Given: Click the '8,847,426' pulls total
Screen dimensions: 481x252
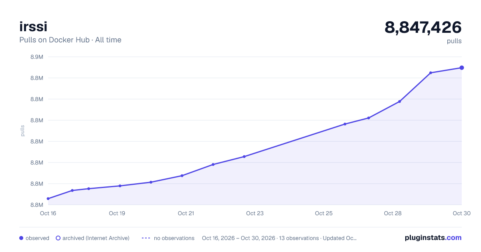Looking at the screenshot, I should click(423, 27).
